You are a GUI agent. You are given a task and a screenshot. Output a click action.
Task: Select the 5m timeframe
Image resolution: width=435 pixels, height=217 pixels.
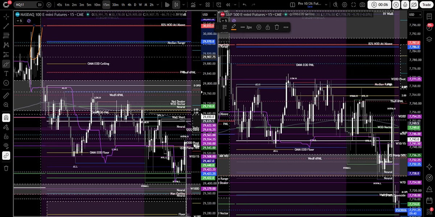(x=89, y=5)
